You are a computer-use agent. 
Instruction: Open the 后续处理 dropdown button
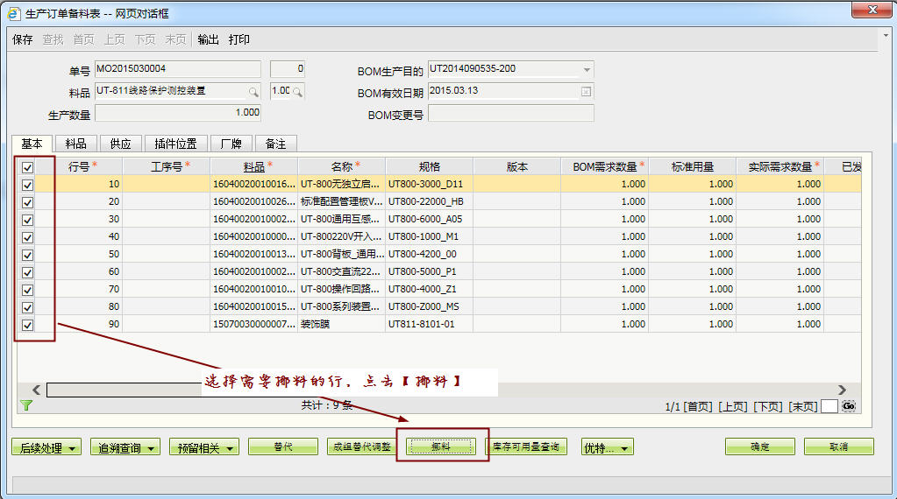click(46, 447)
